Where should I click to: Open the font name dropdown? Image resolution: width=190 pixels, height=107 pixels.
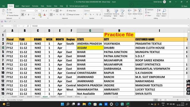34,11
